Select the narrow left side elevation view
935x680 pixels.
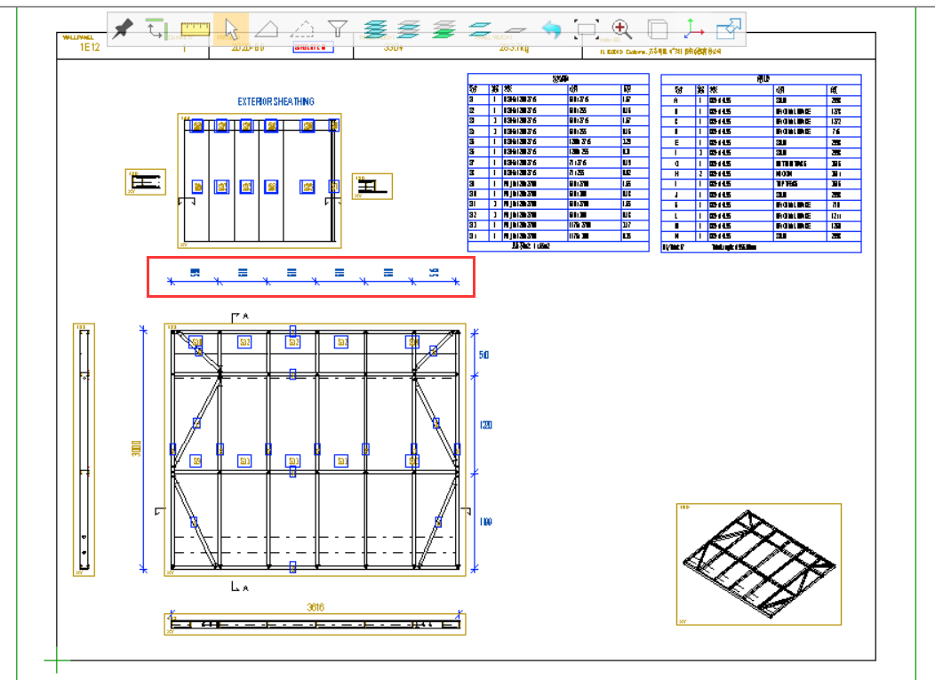(x=84, y=450)
